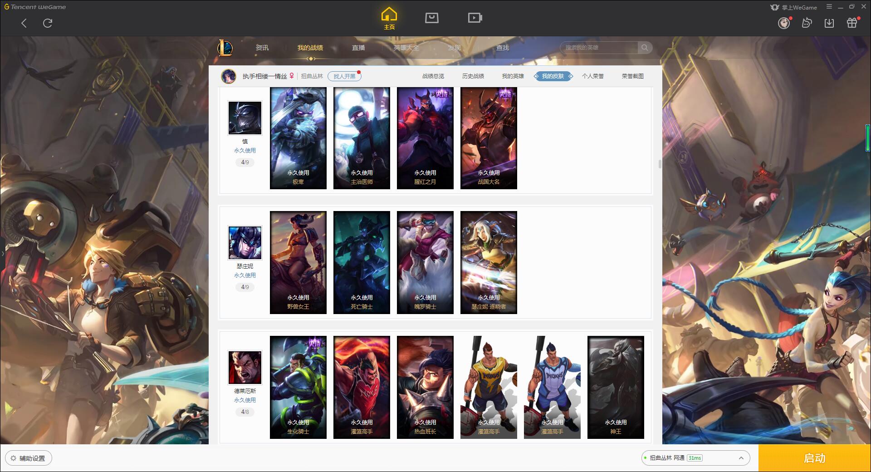This screenshot has width=871, height=472.
Task: Click the 瑟庄妮 hero portrait
Action: point(245,243)
